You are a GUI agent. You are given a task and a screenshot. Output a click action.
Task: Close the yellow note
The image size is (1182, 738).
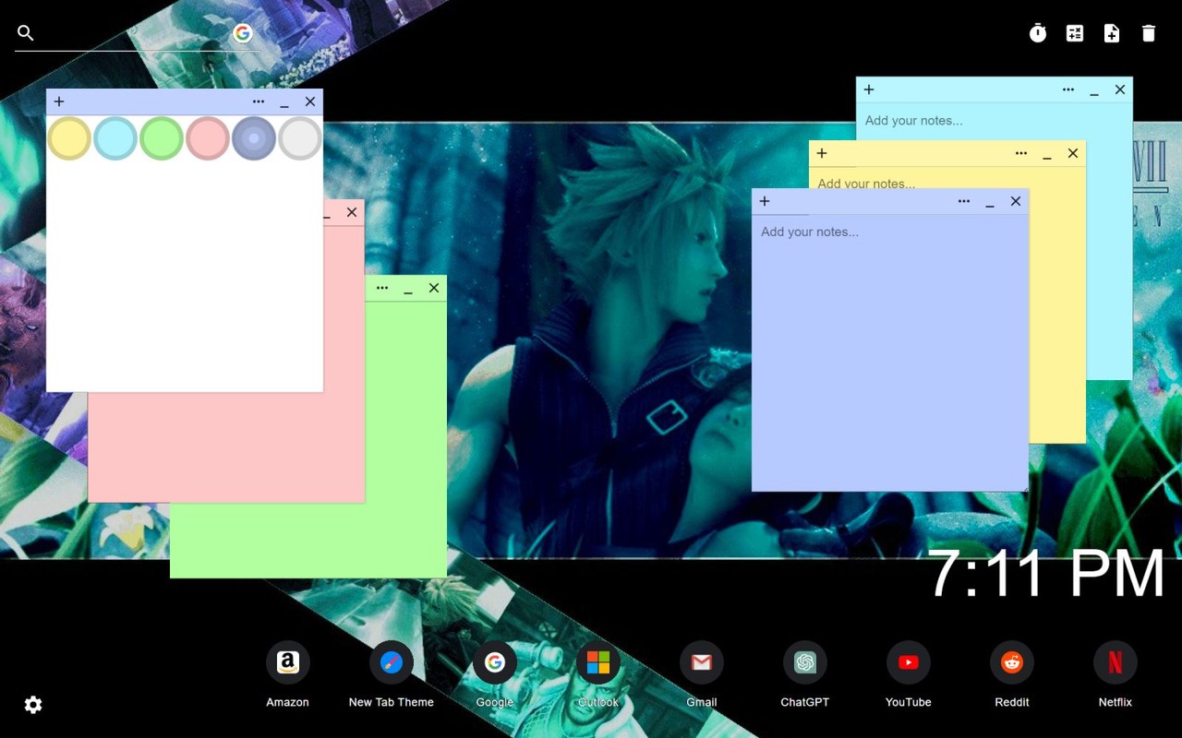coord(1073,153)
